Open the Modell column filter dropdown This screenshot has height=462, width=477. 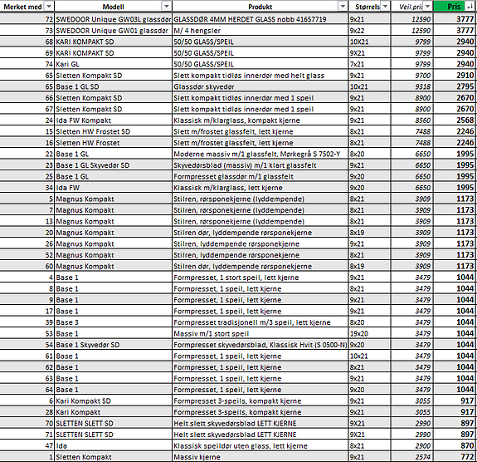(167, 6)
